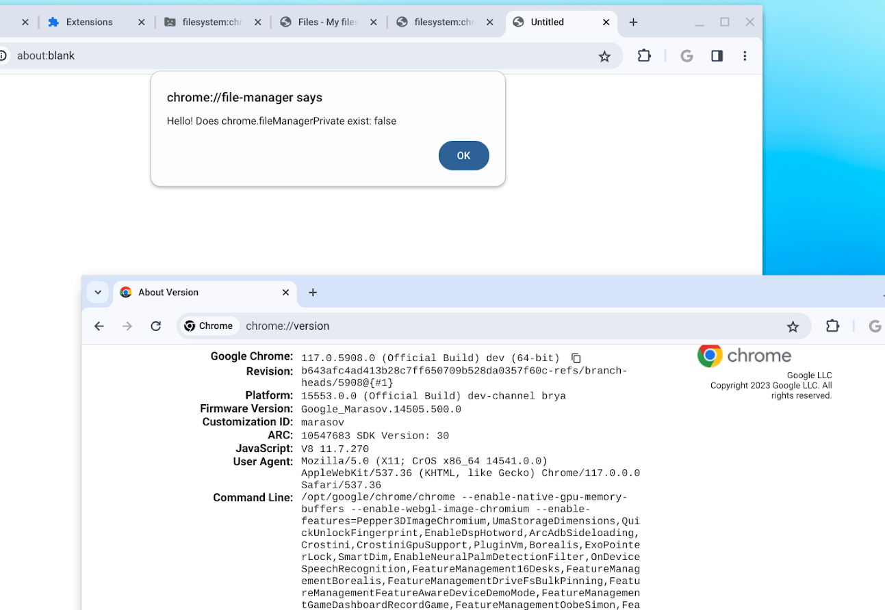
Task: Open Extensions icon in the About Version window
Action: [x=832, y=326]
